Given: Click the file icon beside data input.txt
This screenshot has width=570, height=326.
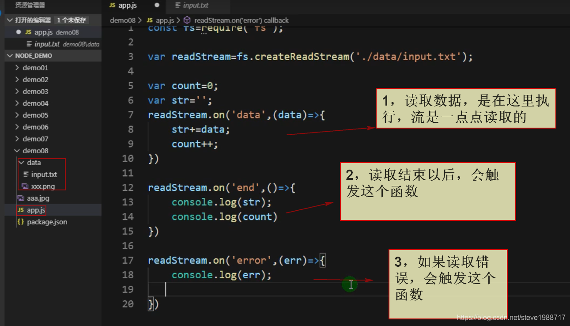Looking at the screenshot, I should [x=26, y=174].
